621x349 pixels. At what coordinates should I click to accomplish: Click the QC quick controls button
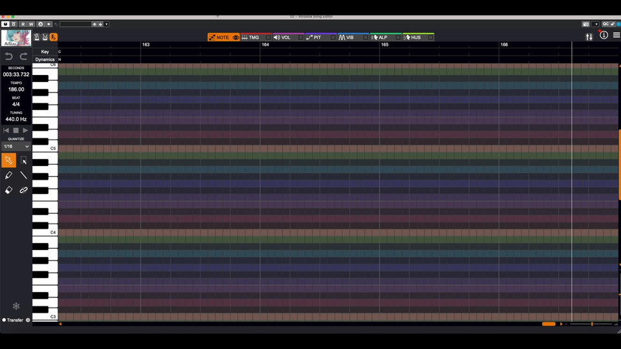pyautogui.click(x=605, y=24)
